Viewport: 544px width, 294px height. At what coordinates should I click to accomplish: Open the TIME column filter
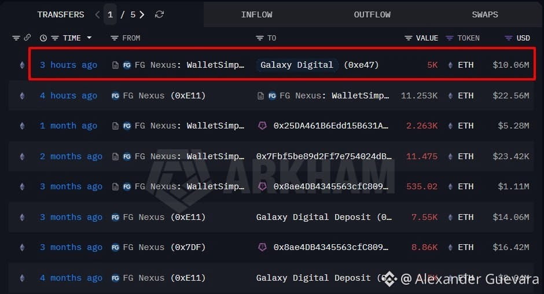coord(55,38)
